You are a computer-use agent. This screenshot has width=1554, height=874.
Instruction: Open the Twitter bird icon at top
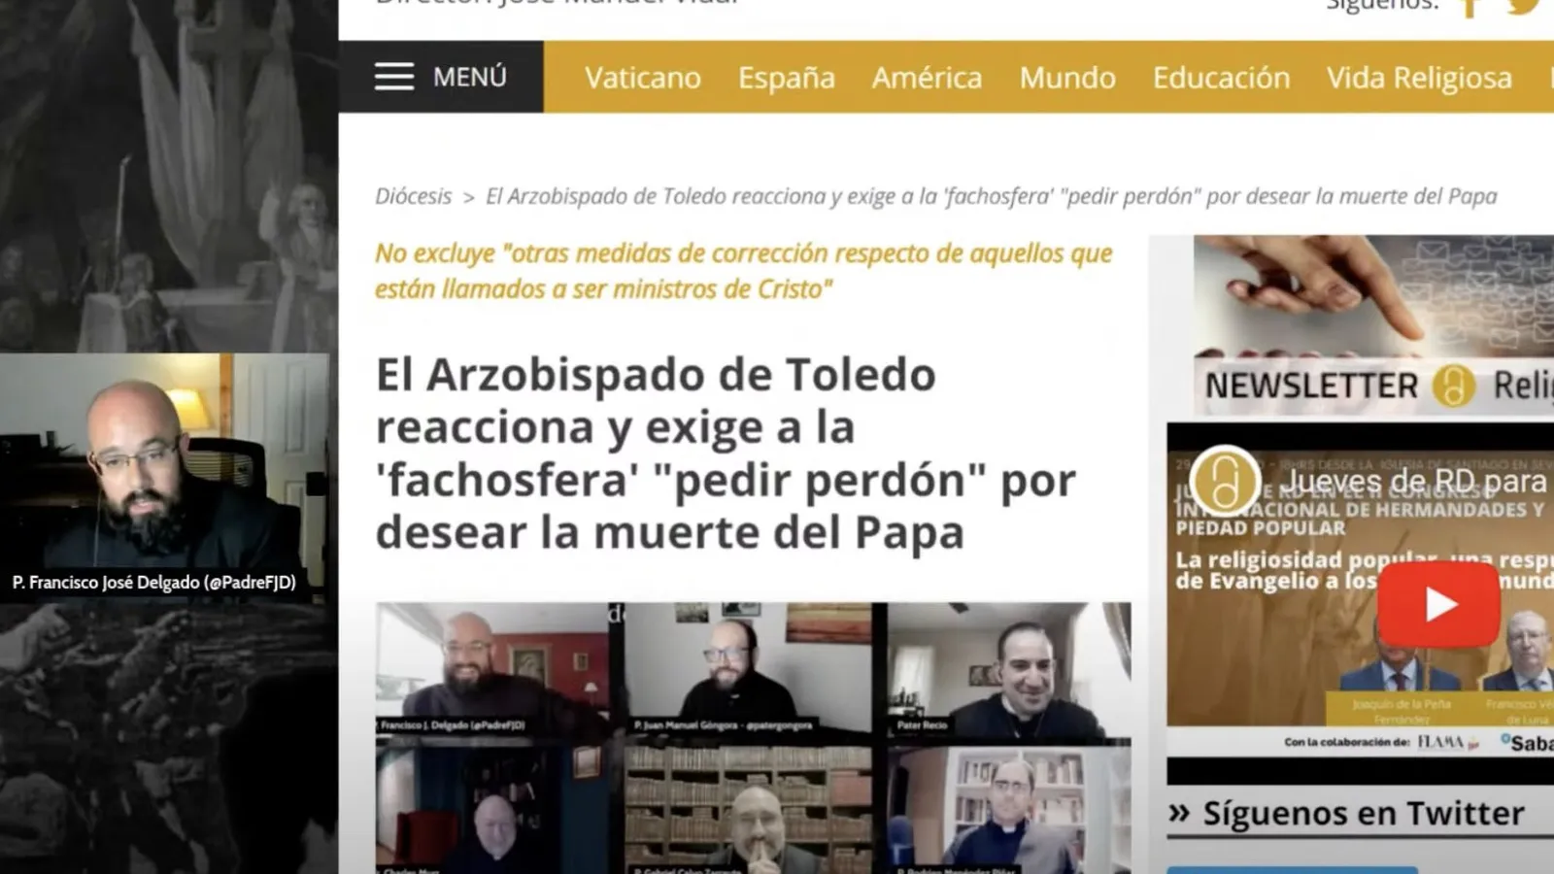pos(1525,6)
